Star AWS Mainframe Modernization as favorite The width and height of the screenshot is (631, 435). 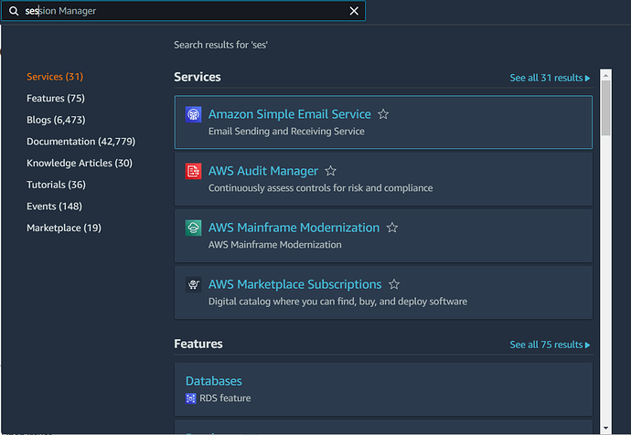392,228
